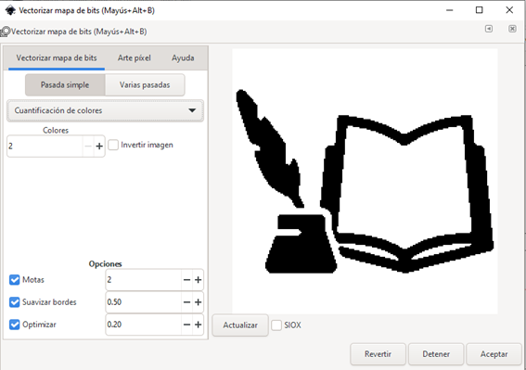Click the trace bitmap dock panel icon

click(x=5, y=32)
